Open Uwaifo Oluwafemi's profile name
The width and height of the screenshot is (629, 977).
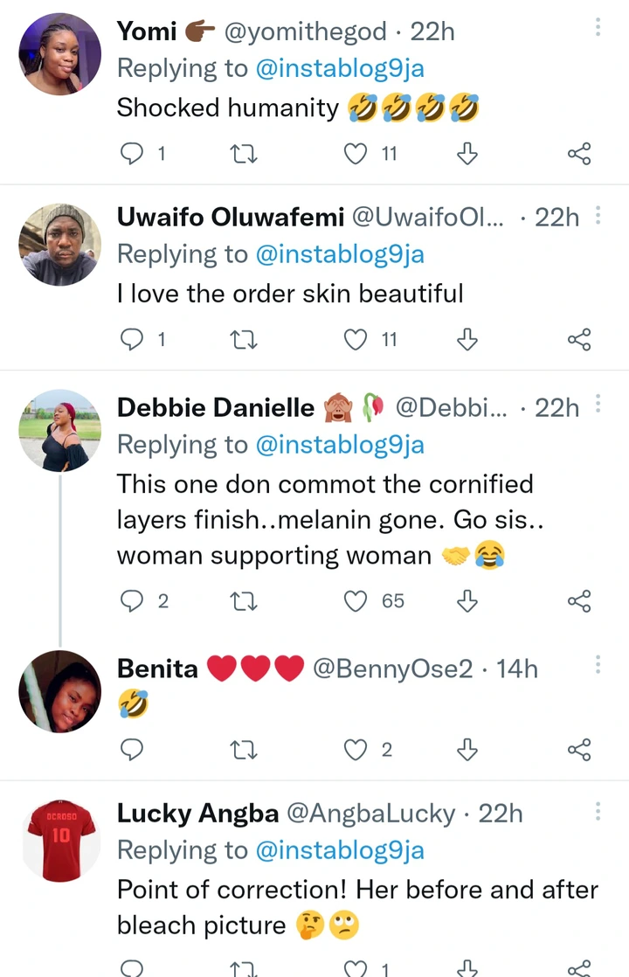230,217
